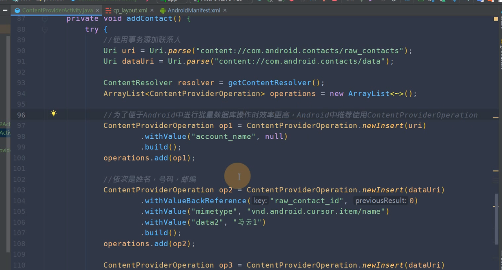Click the long comment on line 96
The height and width of the screenshot is (270, 502).
pyautogui.click(x=291, y=115)
